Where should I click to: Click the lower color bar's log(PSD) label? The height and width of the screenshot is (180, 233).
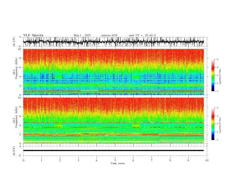pyautogui.click(x=220, y=125)
